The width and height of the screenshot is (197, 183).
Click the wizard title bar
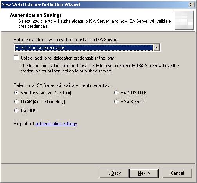94,5
